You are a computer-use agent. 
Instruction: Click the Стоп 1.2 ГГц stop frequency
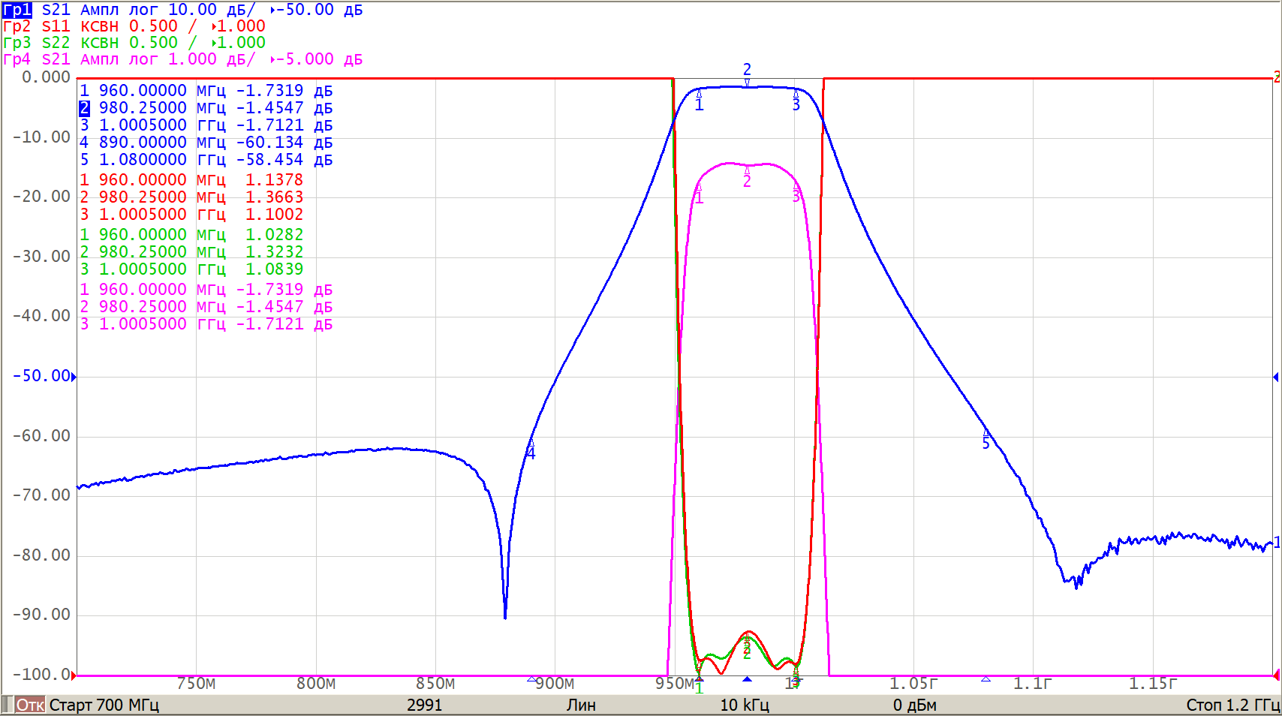click(x=1232, y=705)
